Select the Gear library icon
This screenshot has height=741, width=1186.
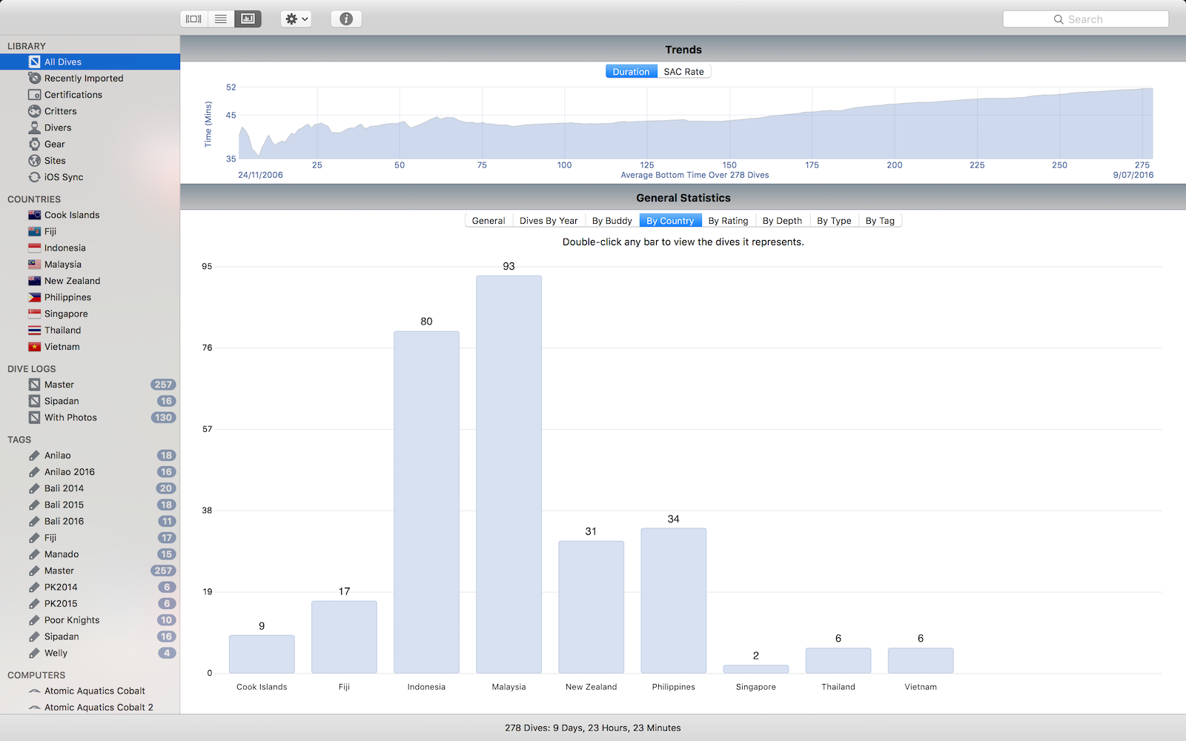tap(35, 144)
